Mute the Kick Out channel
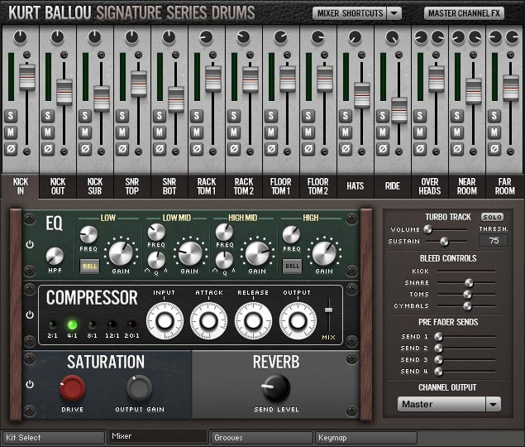This screenshot has height=447, width=525. [x=48, y=132]
